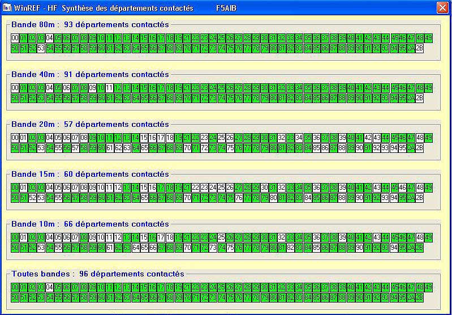Viewport: 452px width, 315px height.
Task: Click the 2B cell in Bande 80m
Action: [419, 48]
